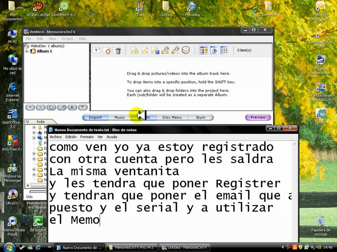
Task: Select UltraISO desktop icon
Action: click(x=13, y=197)
